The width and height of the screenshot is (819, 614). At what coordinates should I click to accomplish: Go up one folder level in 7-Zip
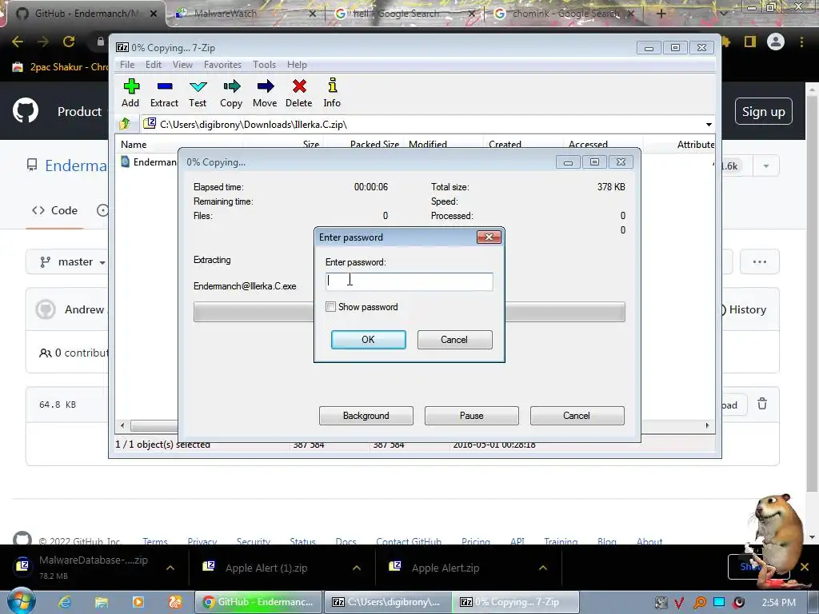click(125, 124)
